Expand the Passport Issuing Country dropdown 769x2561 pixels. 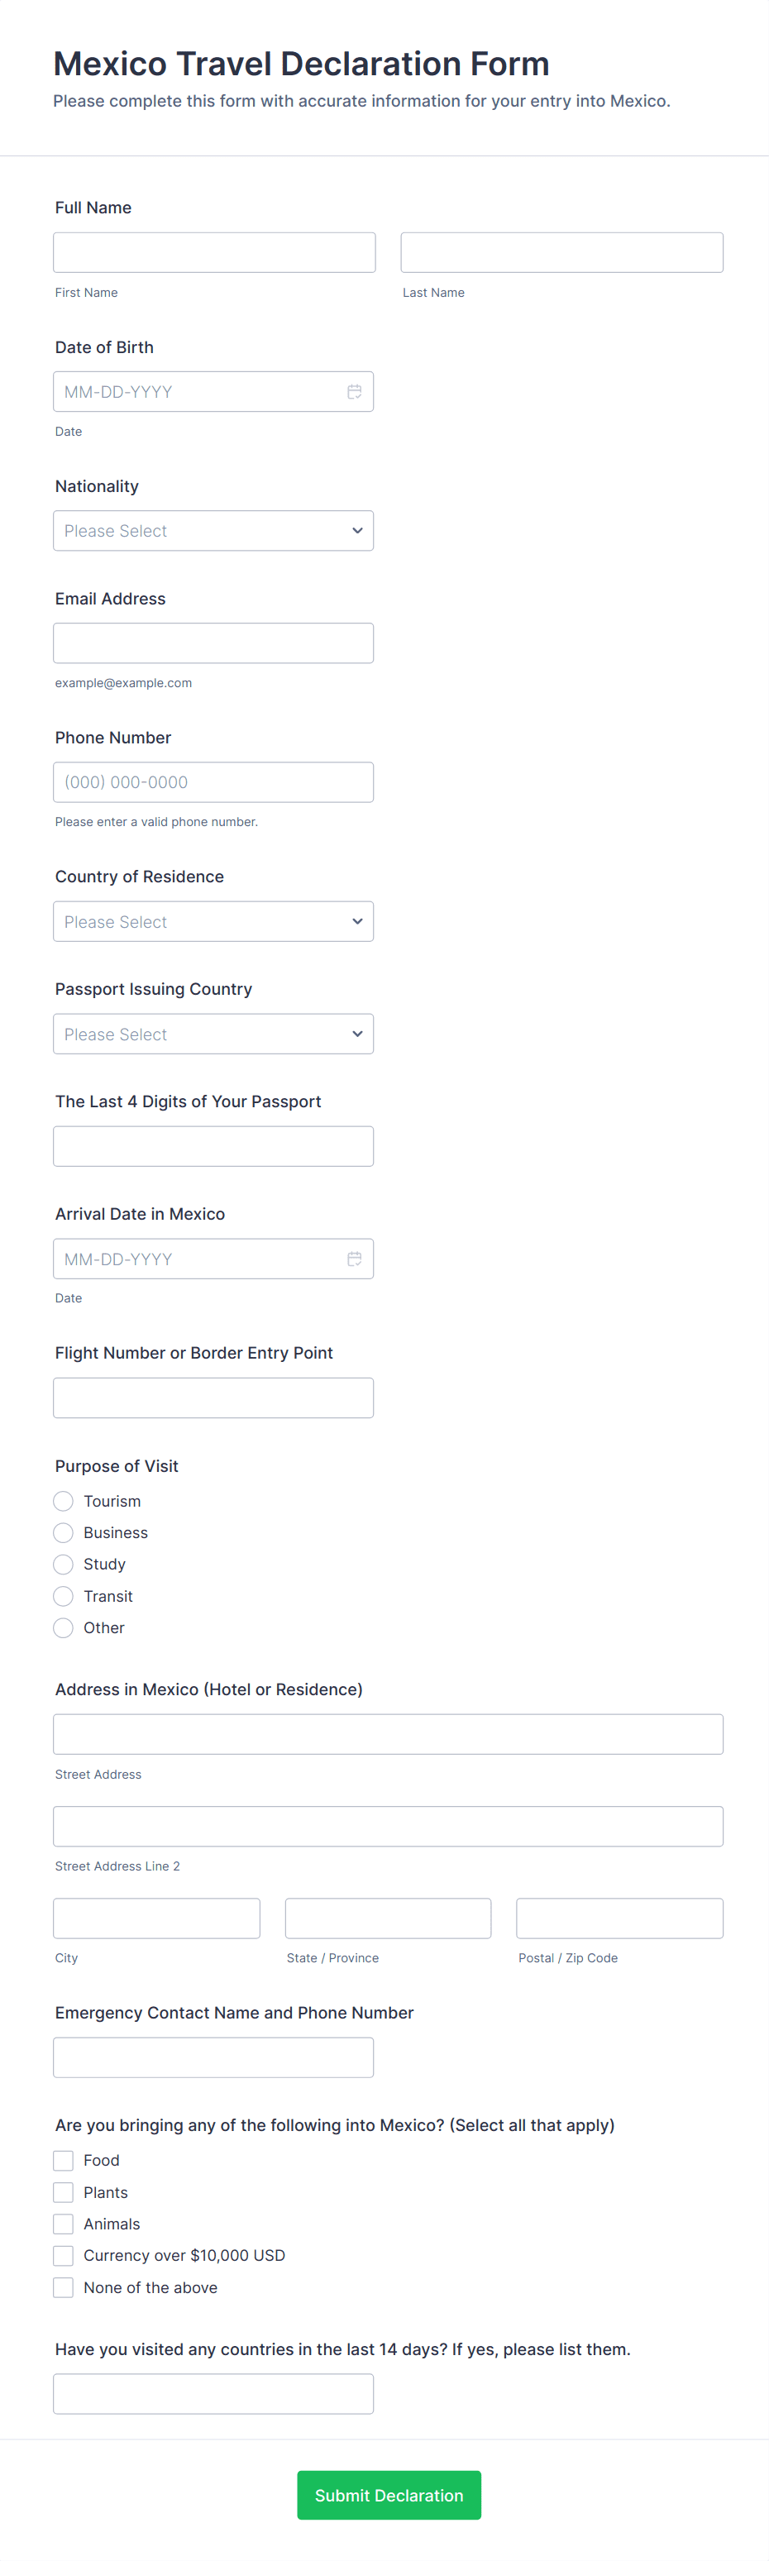[x=213, y=1034]
